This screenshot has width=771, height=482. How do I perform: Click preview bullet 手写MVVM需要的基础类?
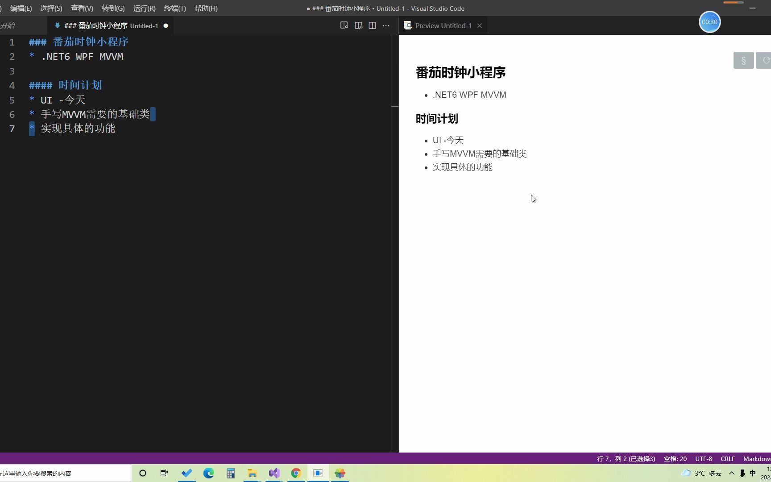pos(480,154)
